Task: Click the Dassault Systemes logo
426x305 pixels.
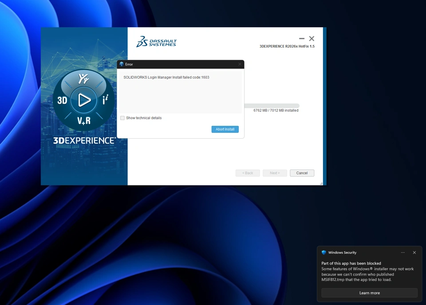Action: (x=157, y=42)
